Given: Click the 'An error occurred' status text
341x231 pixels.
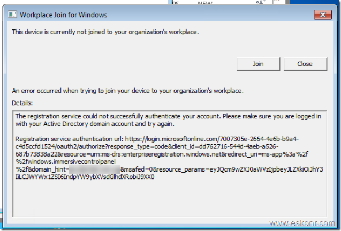Looking at the screenshot, I should coord(127,91).
